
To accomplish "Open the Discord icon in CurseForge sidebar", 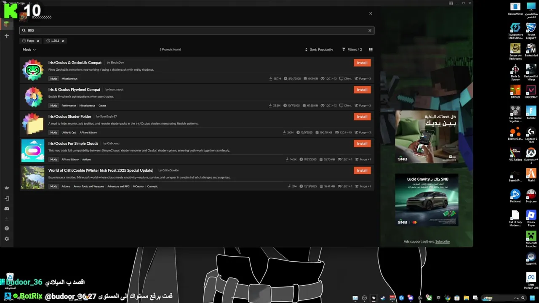I will point(6,208).
